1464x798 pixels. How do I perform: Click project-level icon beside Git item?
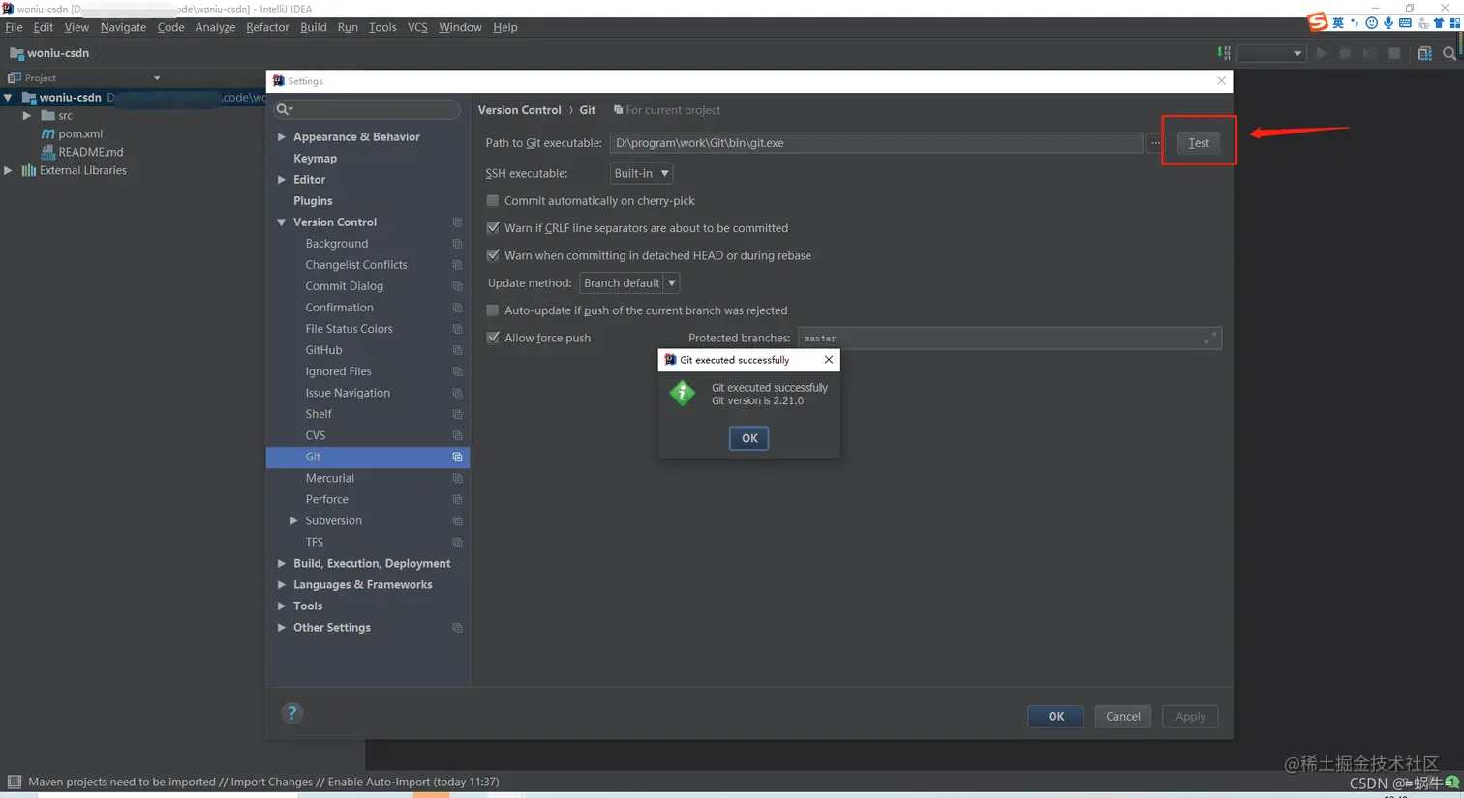click(x=457, y=457)
